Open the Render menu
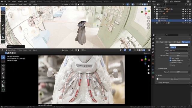This screenshot has width=192, height=108. (14, 1)
